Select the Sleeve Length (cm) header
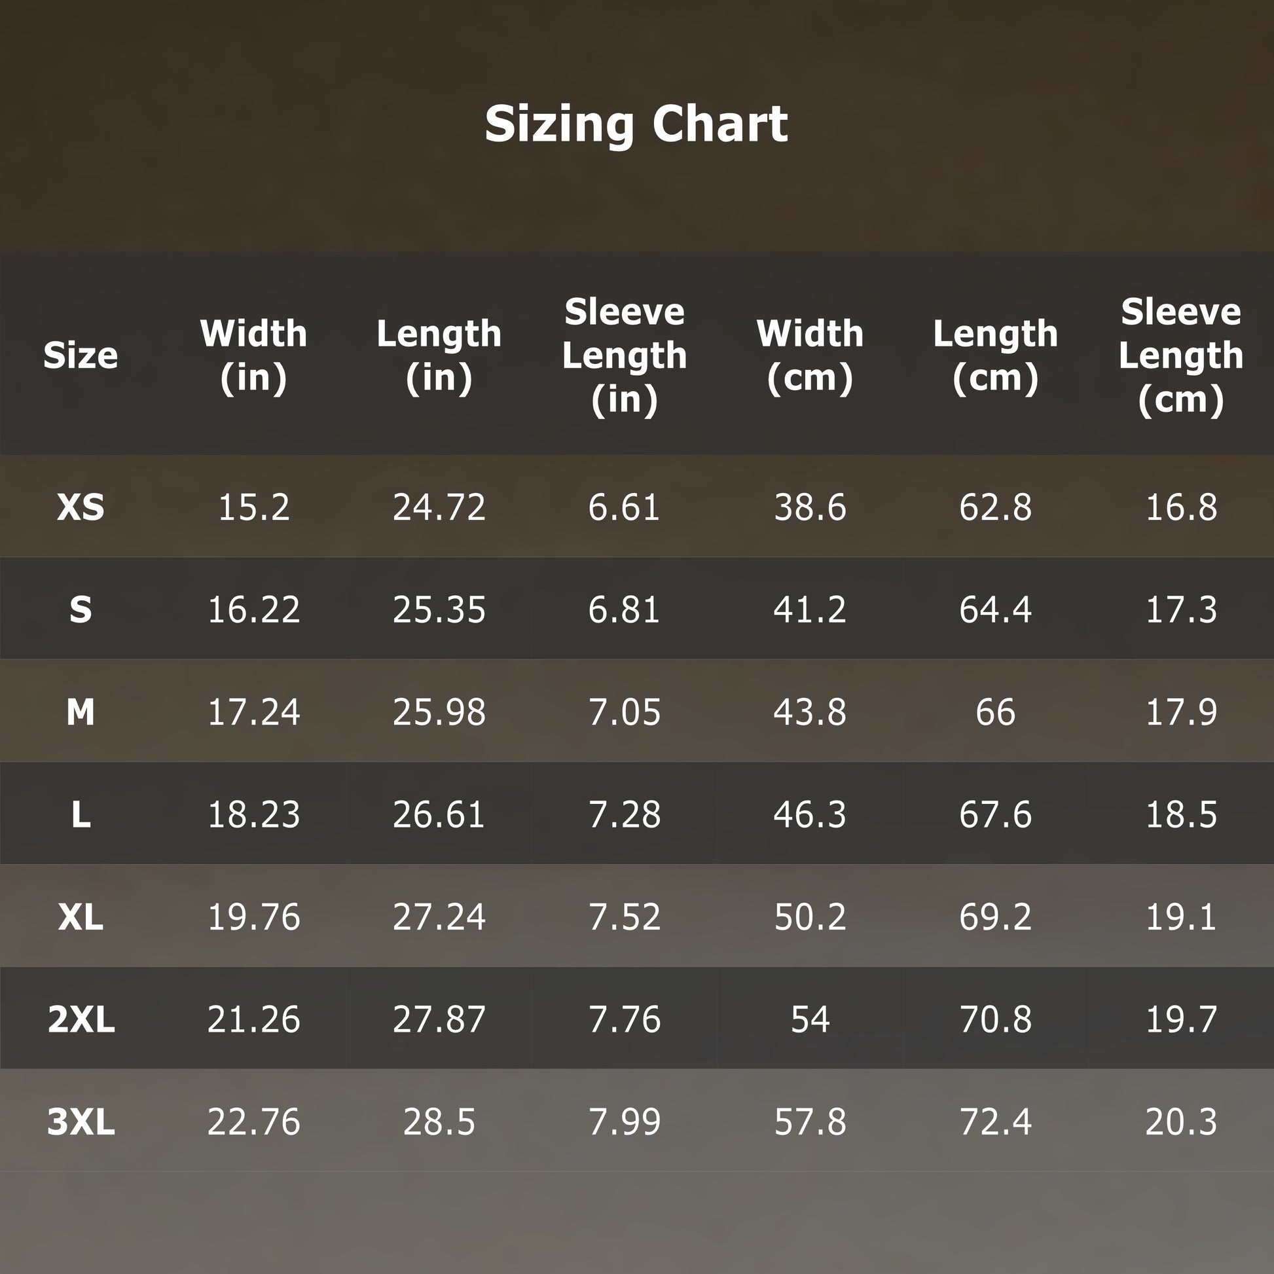The height and width of the screenshot is (1274, 1274). click(x=1181, y=355)
